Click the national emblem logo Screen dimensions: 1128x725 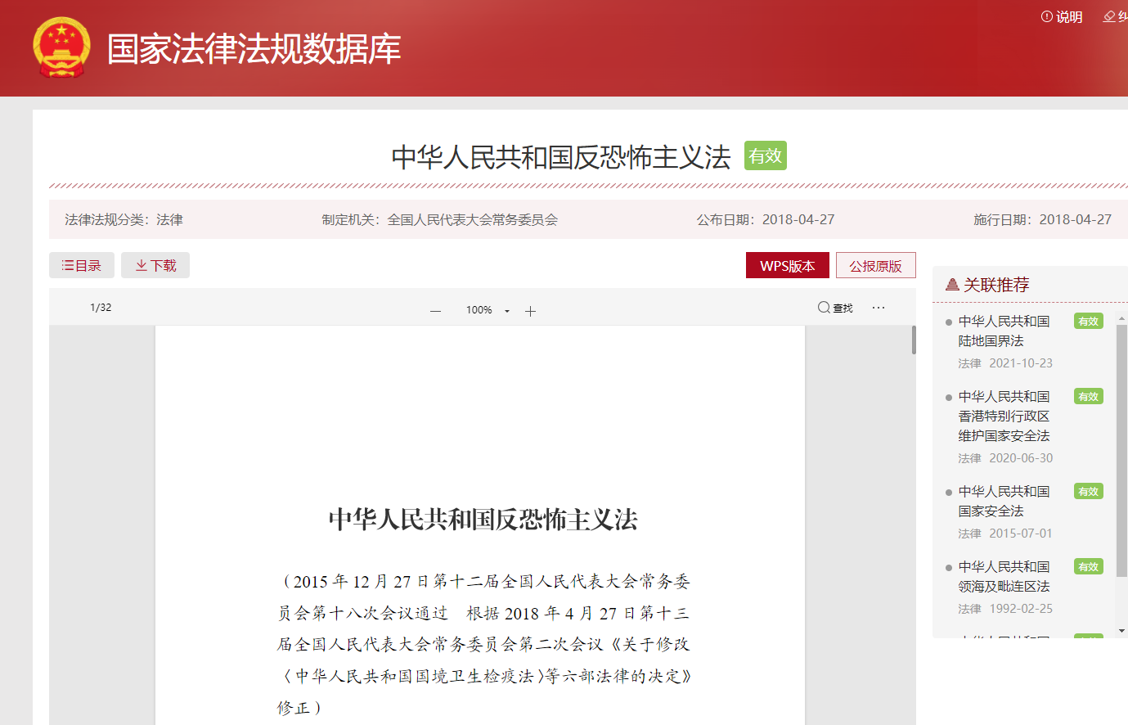click(61, 47)
